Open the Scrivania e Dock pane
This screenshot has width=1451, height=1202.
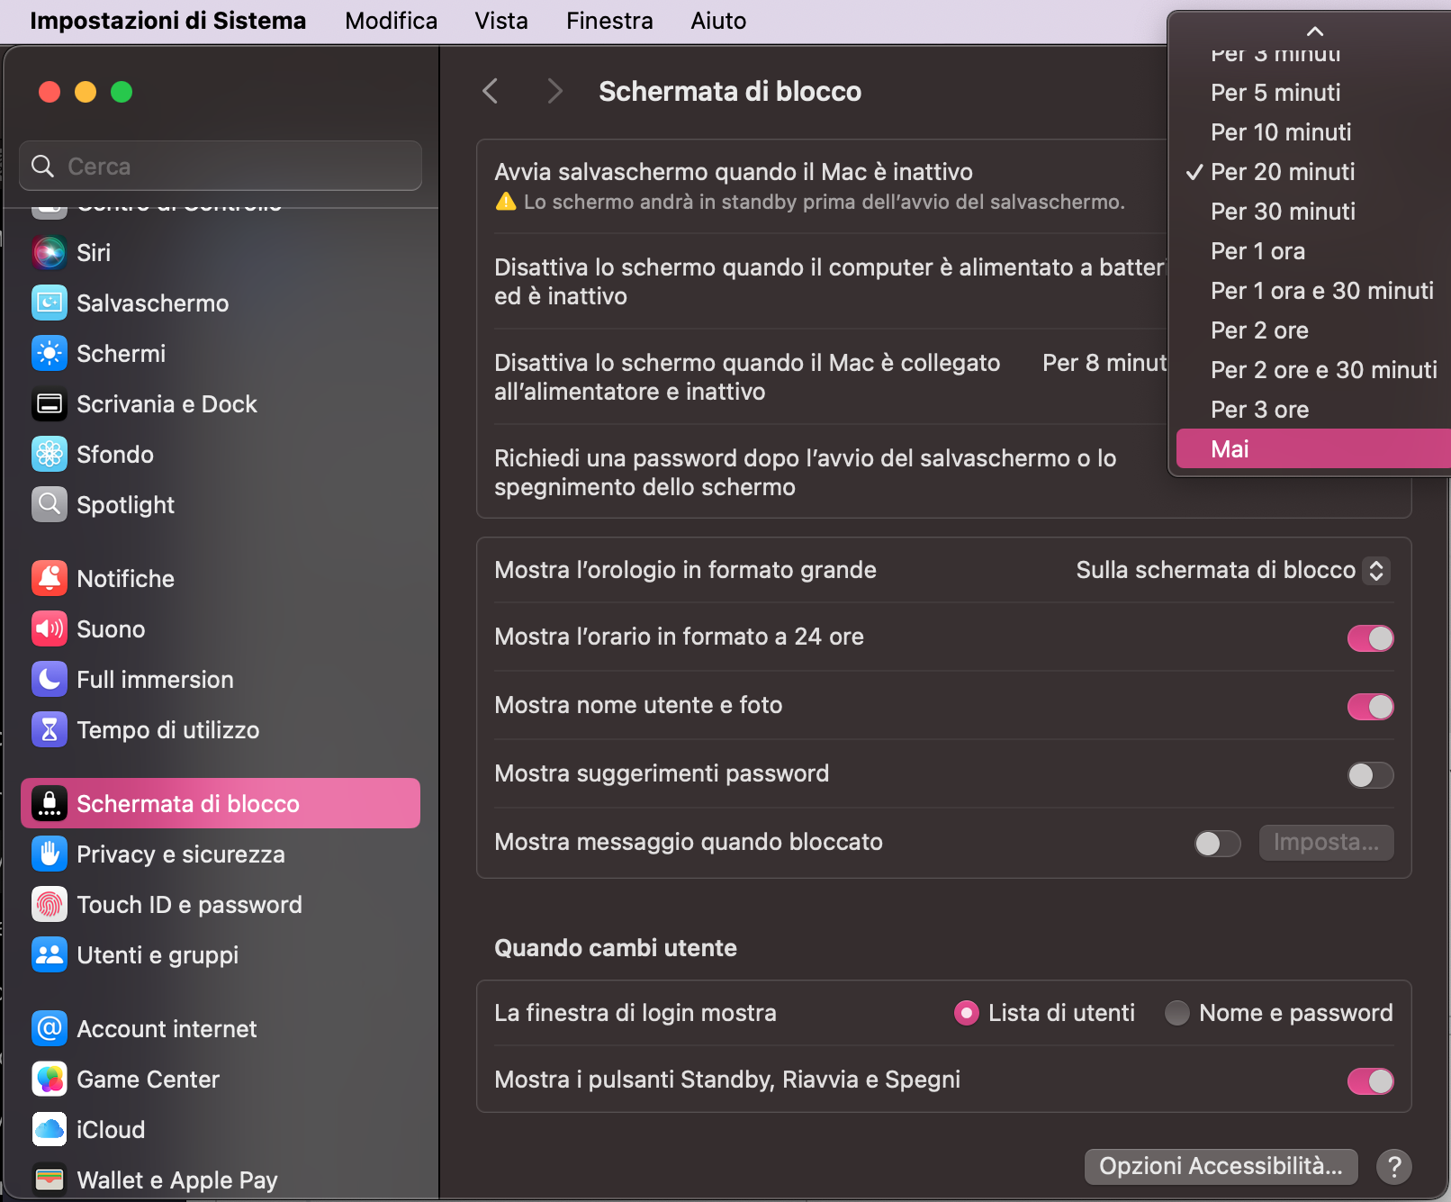221,404
